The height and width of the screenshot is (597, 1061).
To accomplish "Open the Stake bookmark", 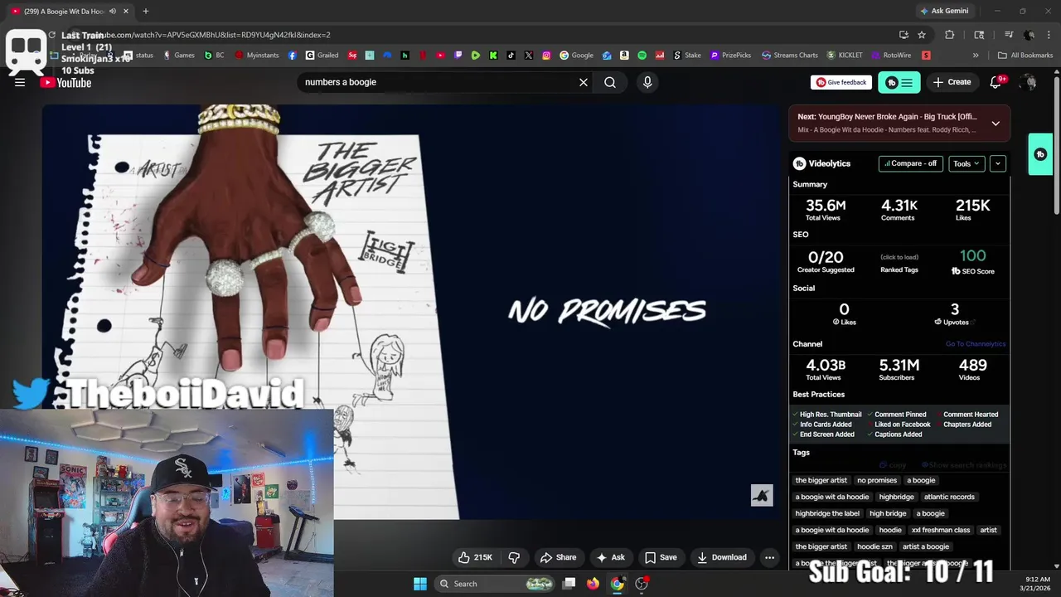I will 686,56.
